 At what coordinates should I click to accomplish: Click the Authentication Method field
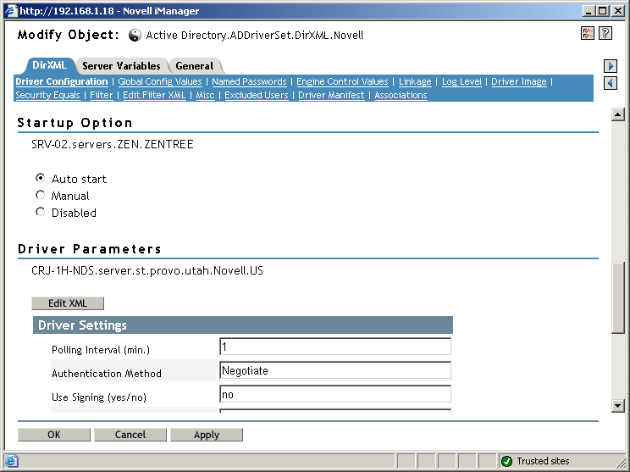[x=335, y=370]
